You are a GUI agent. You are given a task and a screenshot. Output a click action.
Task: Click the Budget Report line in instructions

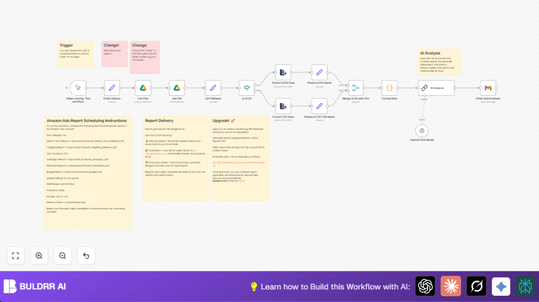point(74,172)
